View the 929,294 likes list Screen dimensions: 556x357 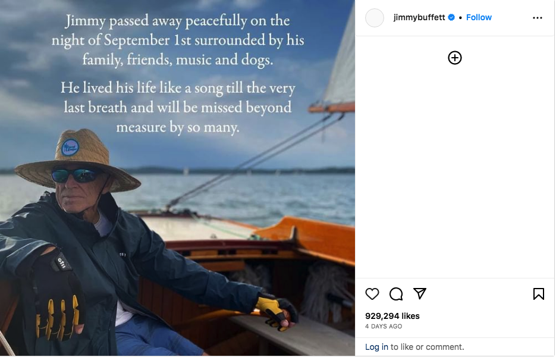(x=392, y=316)
